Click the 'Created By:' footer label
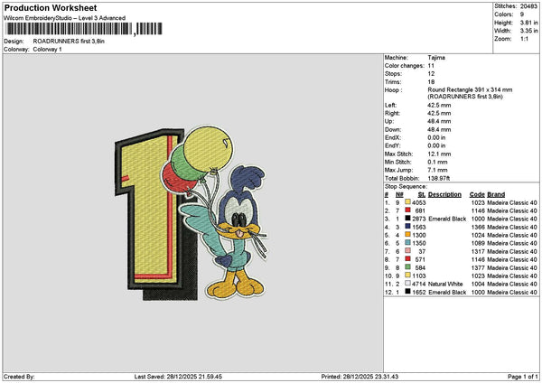This screenshot has height=383, width=542. coord(19,377)
